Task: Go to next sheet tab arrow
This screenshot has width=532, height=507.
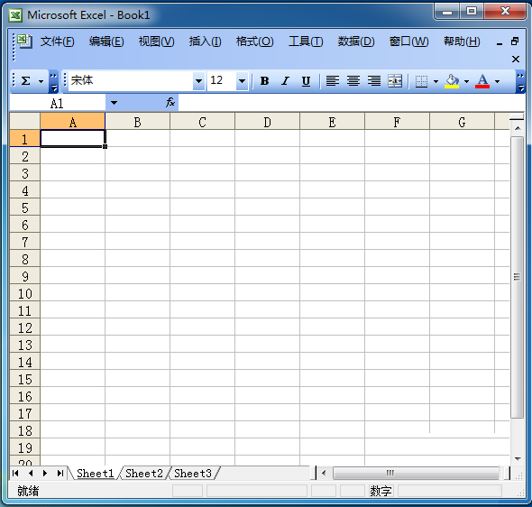Action: [45, 473]
